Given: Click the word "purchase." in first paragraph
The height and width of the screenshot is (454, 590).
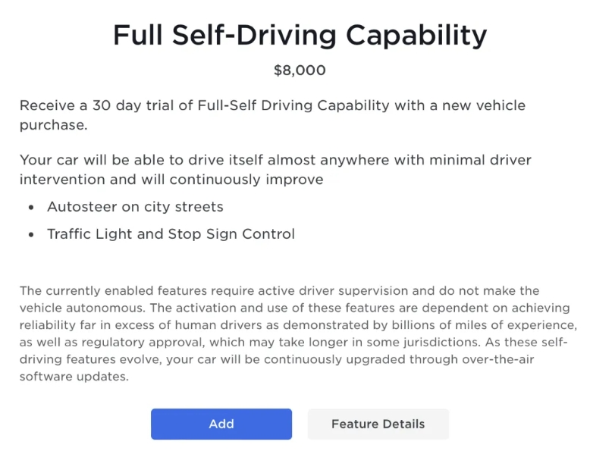Looking at the screenshot, I should (x=54, y=124).
